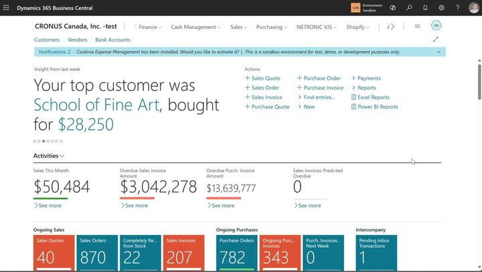The width and height of the screenshot is (482, 272).
Task: Click the CRONUS Canada, Inc. -test company name
Action: coord(76,26)
